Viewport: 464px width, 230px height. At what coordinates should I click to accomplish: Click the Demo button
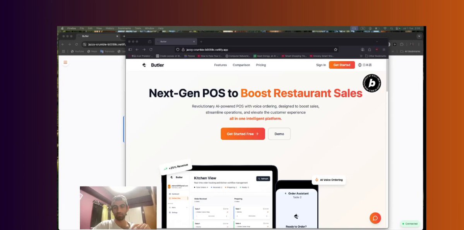(279, 134)
